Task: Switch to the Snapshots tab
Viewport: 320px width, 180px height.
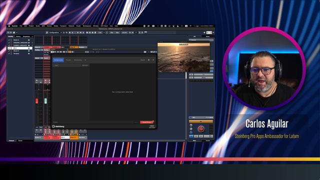Action: click(26, 36)
